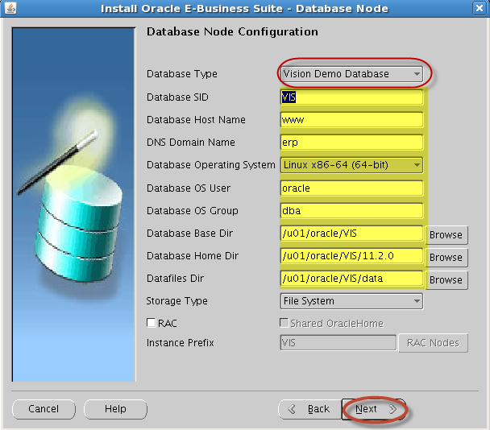
Task: Click the Datafiles Dir path field
Action: tap(351, 279)
